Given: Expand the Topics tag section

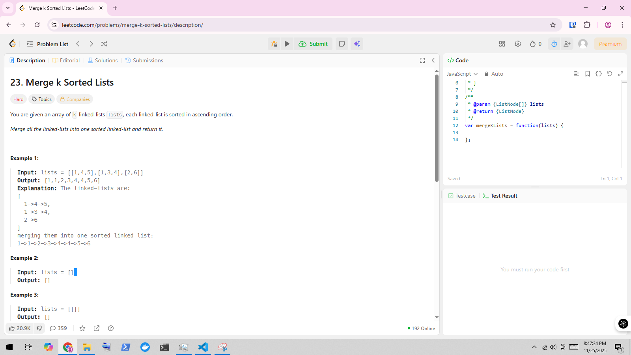Looking at the screenshot, I should pyautogui.click(x=42, y=99).
